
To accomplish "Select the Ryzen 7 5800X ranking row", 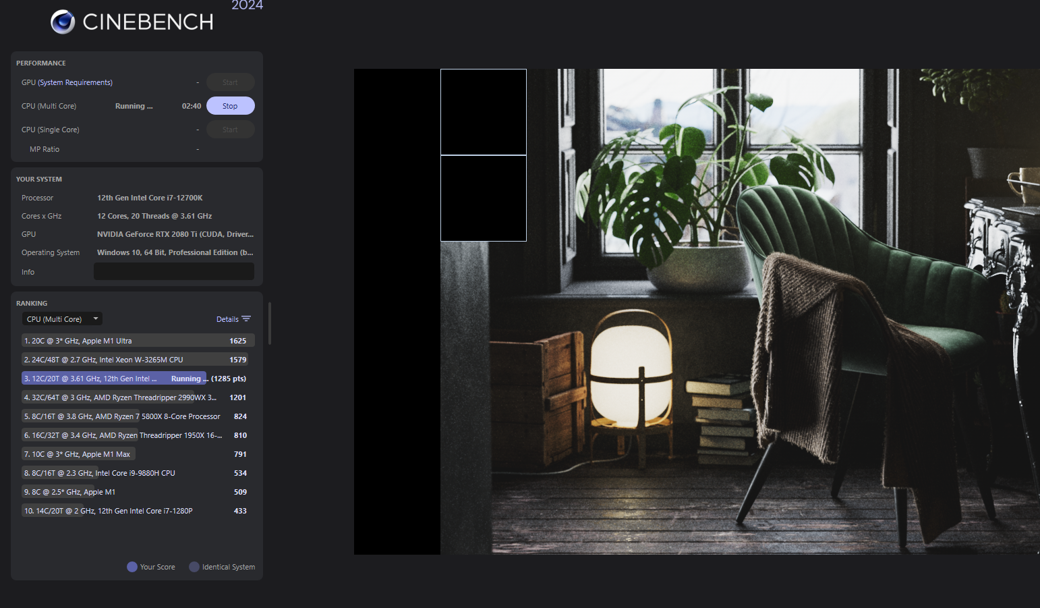I will point(138,416).
